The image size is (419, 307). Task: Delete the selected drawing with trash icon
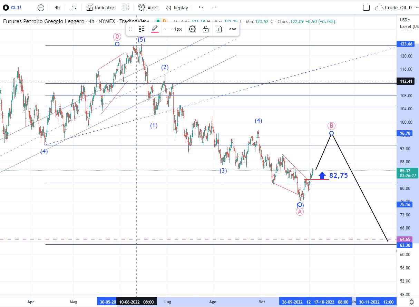point(219,29)
